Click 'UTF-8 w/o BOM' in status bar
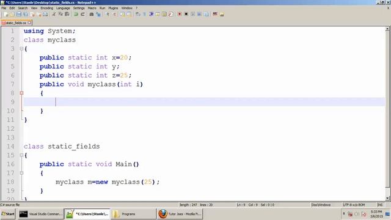 pyautogui.click(x=354, y=205)
